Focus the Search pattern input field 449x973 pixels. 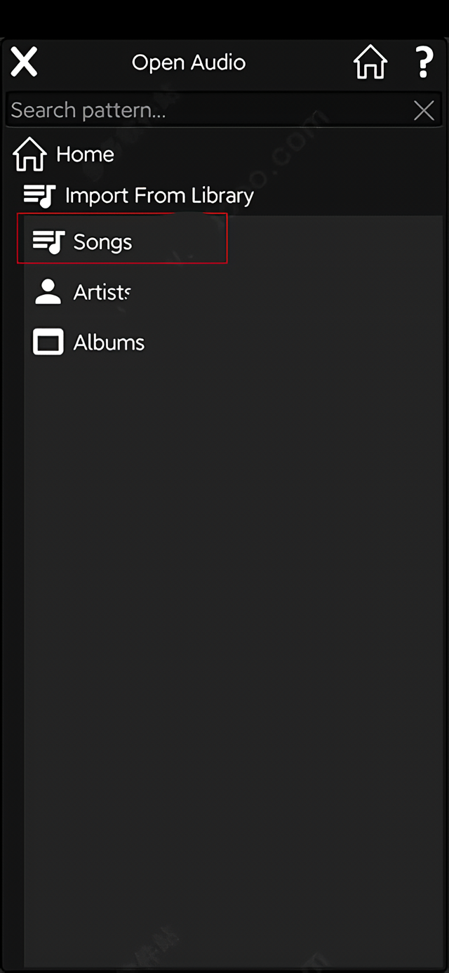coord(203,110)
